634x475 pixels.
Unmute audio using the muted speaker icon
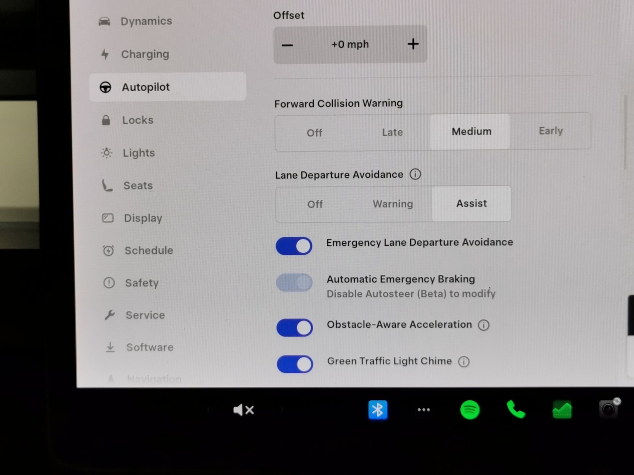coord(243,410)
